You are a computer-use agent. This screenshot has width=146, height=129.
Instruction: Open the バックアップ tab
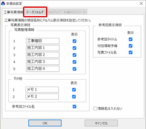(54, 12)
